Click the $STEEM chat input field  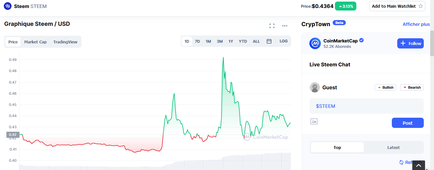pyautogui.click(x=367, y=106)
